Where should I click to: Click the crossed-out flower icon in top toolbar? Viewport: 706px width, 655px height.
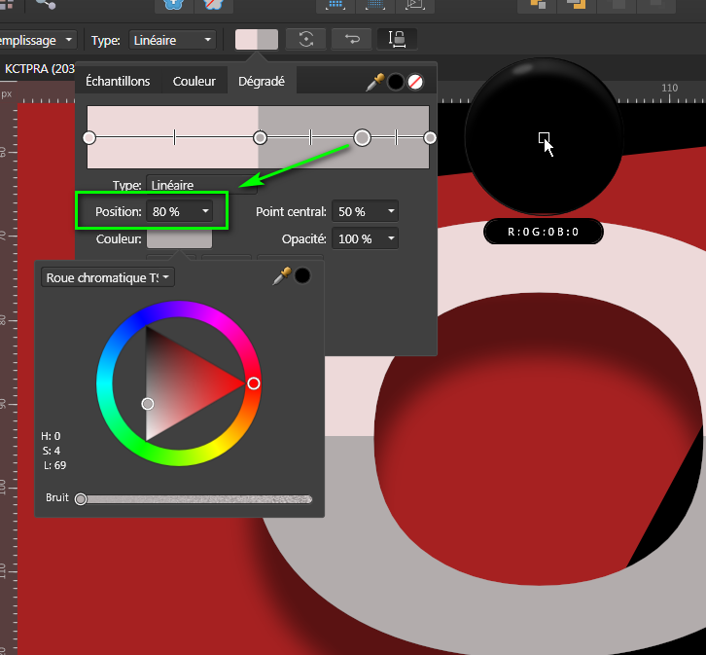click(213, 5)
